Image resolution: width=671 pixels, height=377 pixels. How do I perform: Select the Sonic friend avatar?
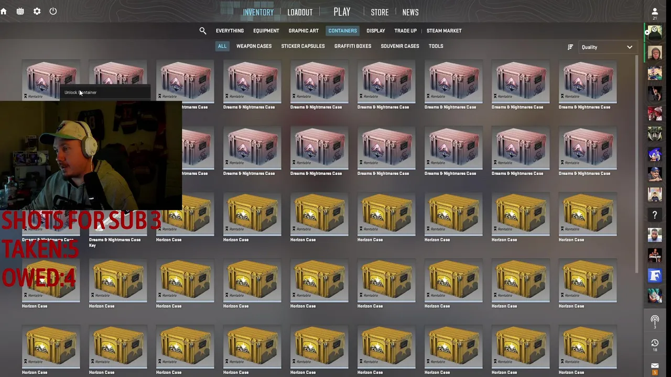pyautogui.click(x=655, y=154)
